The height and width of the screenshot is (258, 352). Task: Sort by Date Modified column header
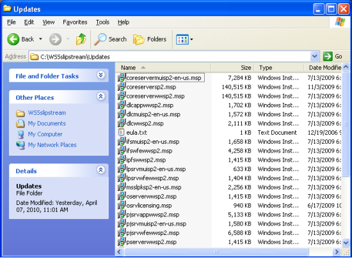(x=323, y=68)
